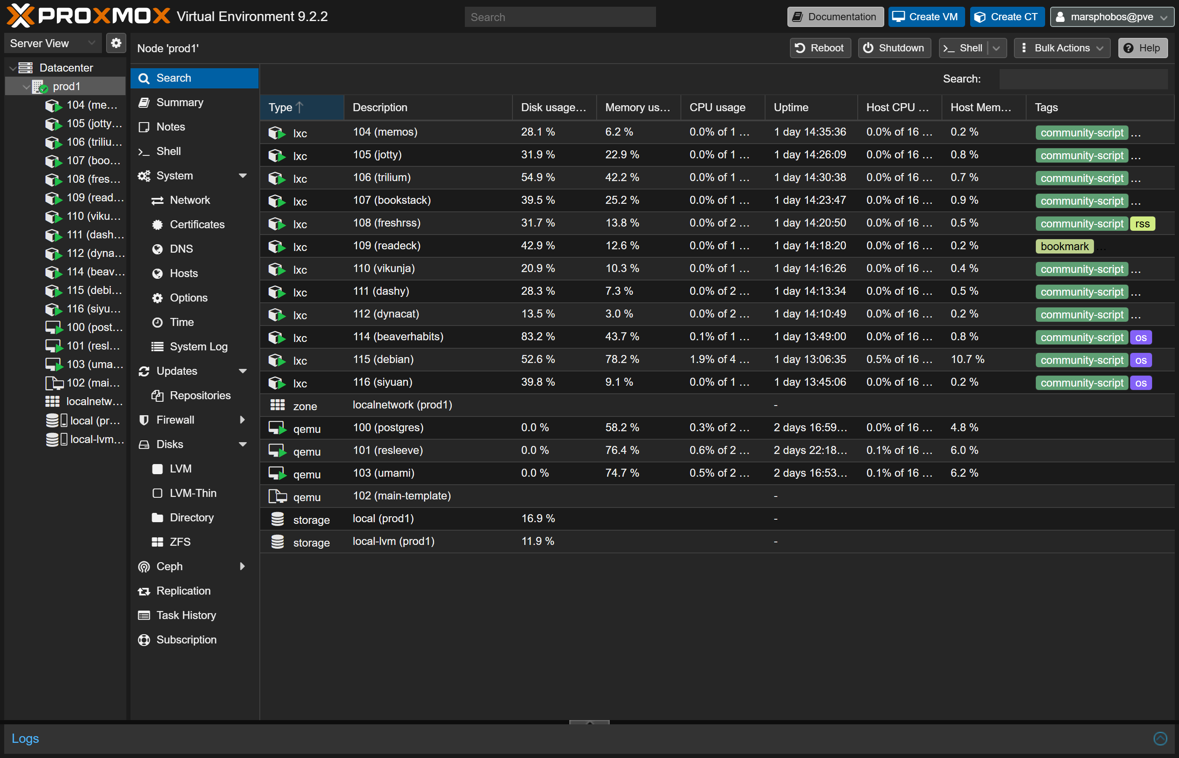Click the Shutdown button
The height and width of the screenshot is (758, 1179).
[x=894, y=48]
